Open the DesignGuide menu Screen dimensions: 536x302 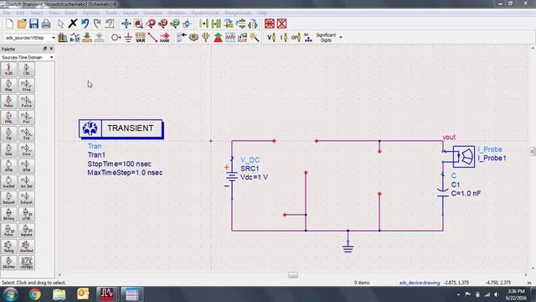238,13
